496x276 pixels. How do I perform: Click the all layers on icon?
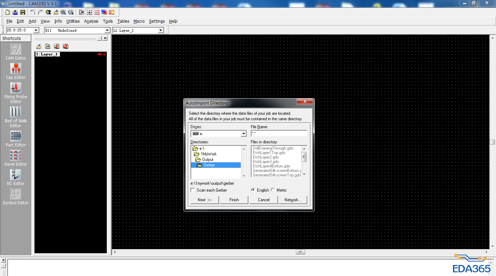[x=56, y=46]
